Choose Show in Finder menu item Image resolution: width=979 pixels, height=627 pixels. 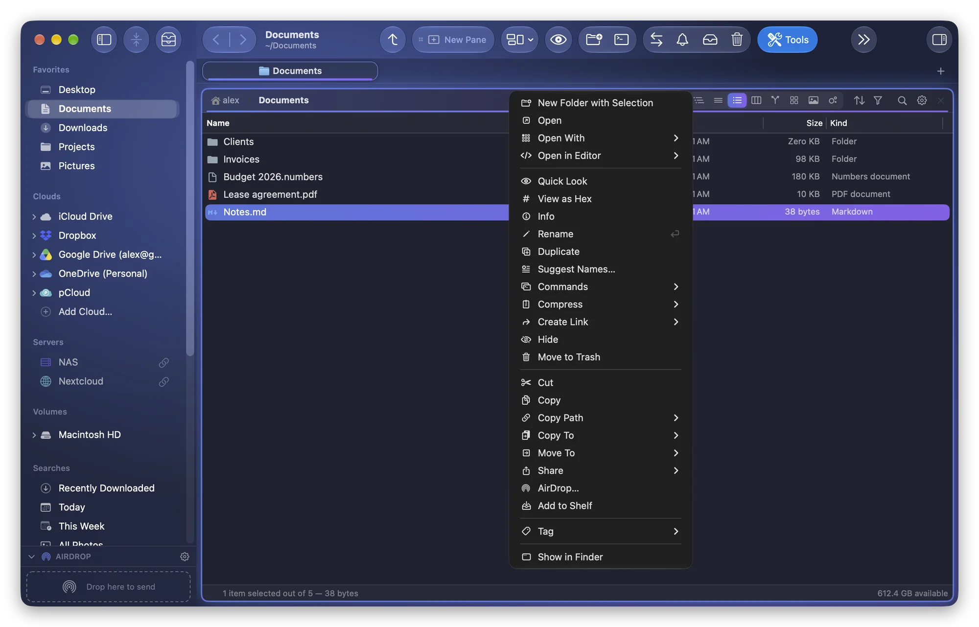(x=600, y=557)
